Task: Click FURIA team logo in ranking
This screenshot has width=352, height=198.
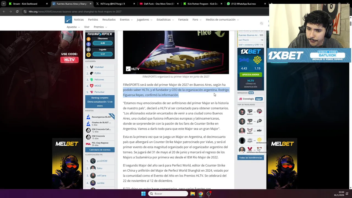Action: point(92,73)
